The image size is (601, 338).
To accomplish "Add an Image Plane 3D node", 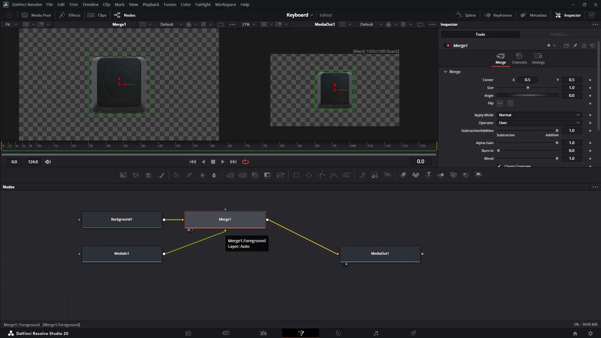I will 403,175.
